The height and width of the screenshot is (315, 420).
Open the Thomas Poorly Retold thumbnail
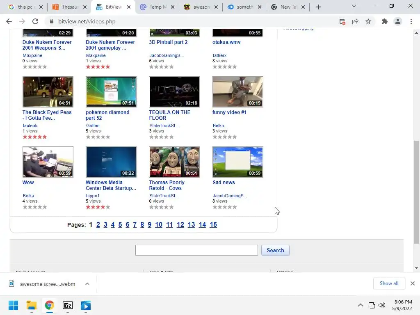(x=174, y=162)
